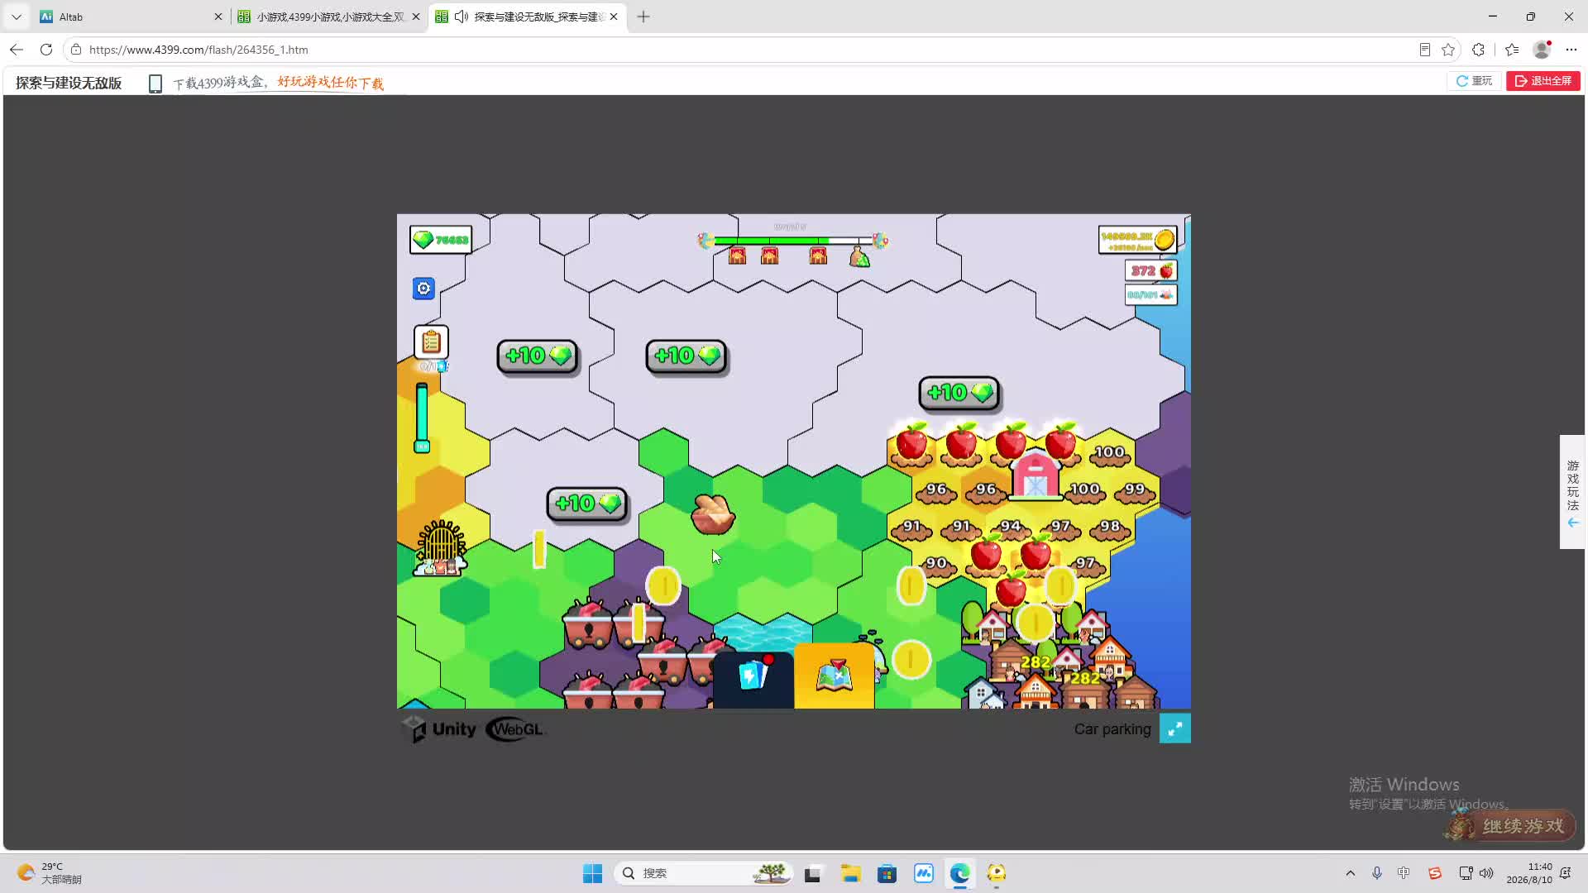
Task: Click the money bag reward icon
Action: (x=860, y=256)
